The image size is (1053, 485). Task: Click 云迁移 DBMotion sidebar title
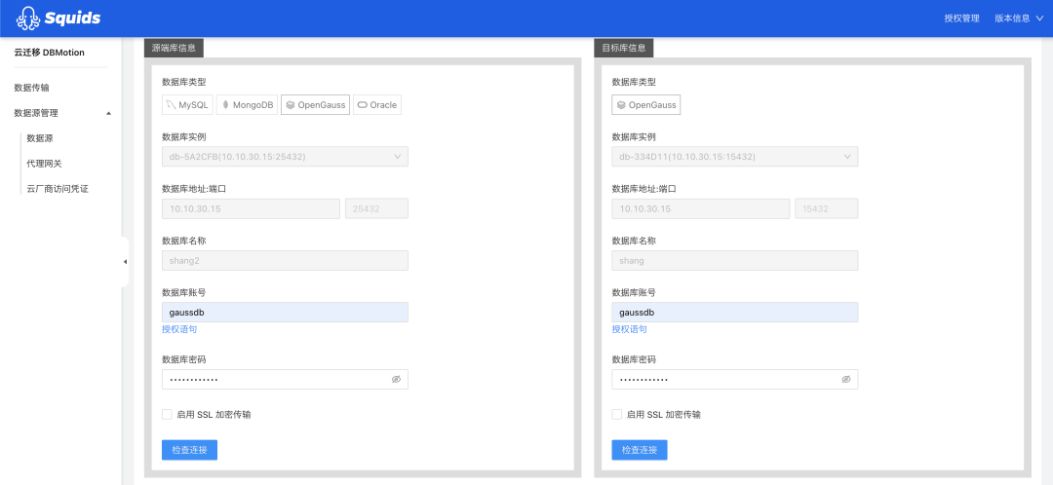point(49,53)
